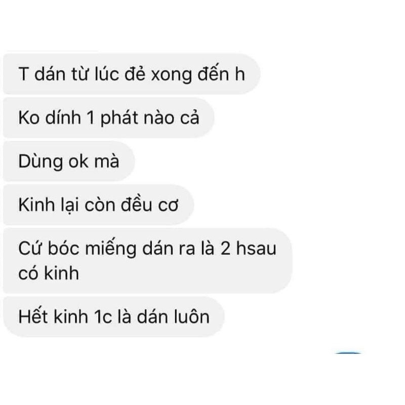Select the message 'T dán từ lúc đẻ xong đến h'
This screenshot has width=405, height=405.
pos(132,74)
